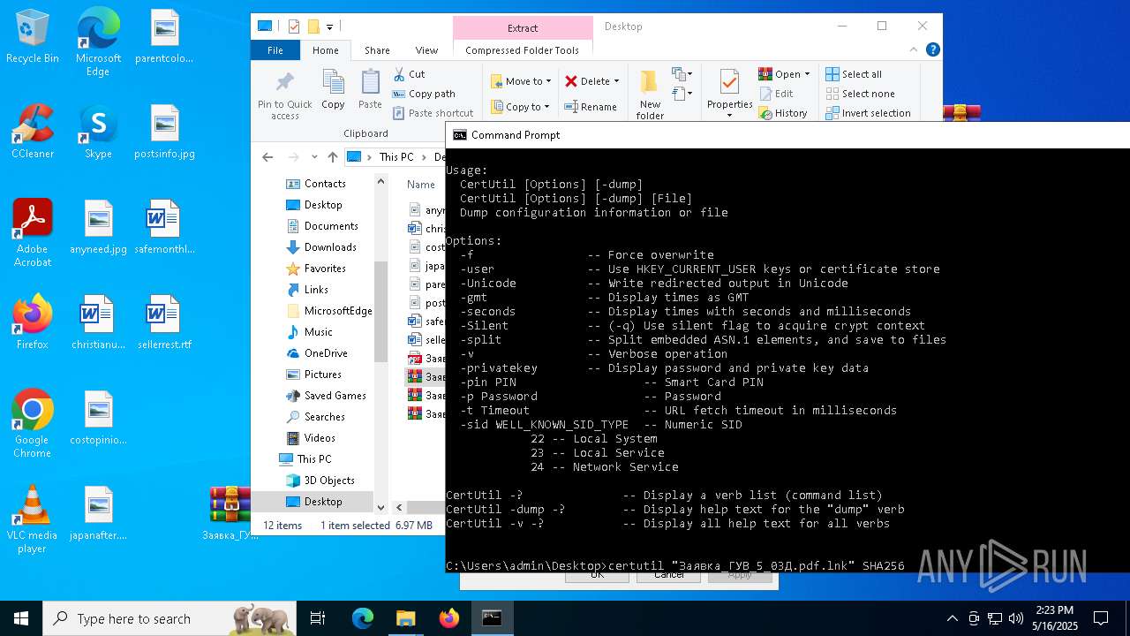Open Task View on taskbar
This screenshot has width=1130, height=636.
(318, 619)
